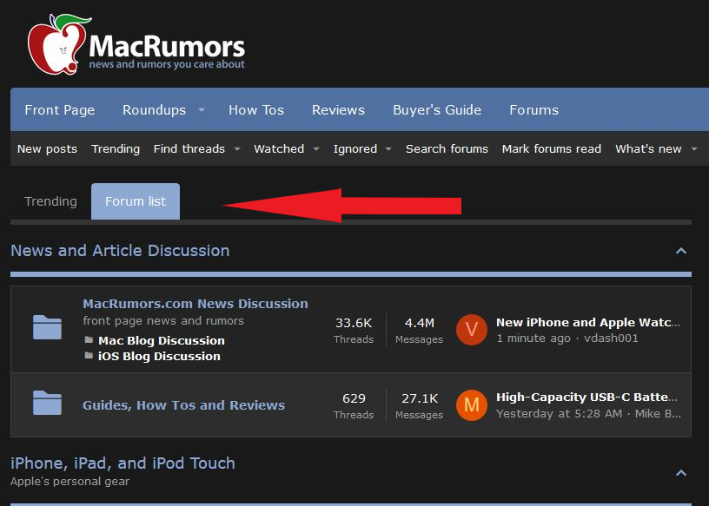Viewport: 709px width, 506px height.
Task: Click the '1 minute ago' timestamp
Action: 533,338
